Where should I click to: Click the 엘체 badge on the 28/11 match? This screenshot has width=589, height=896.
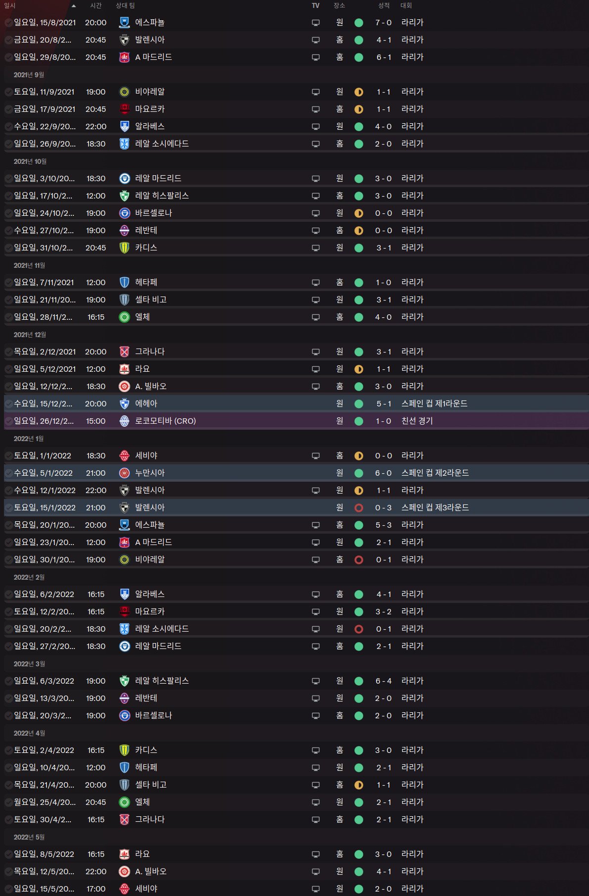(x=125, y=317)
